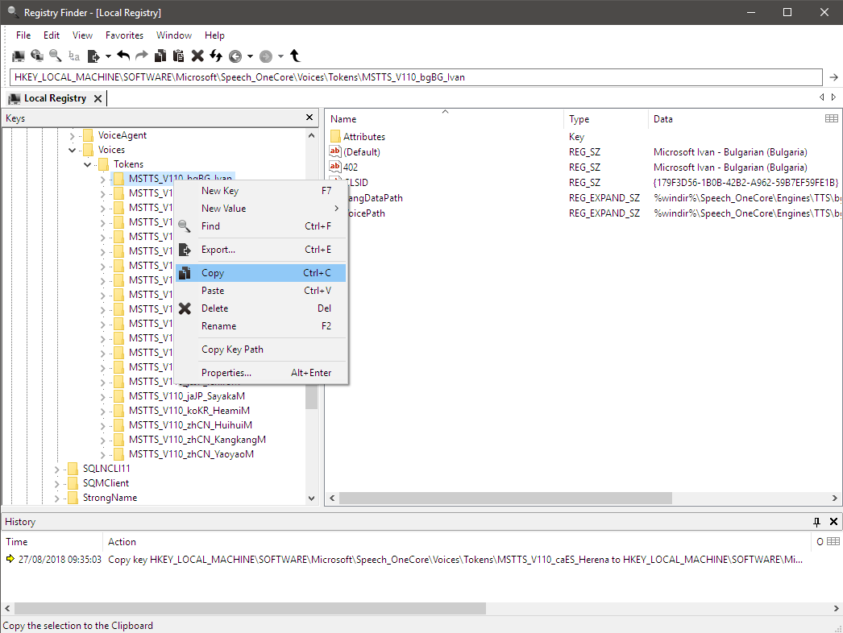Click the Back navigation toolbar button
This screenshot has width=843, height=633.
pos(235,56)
